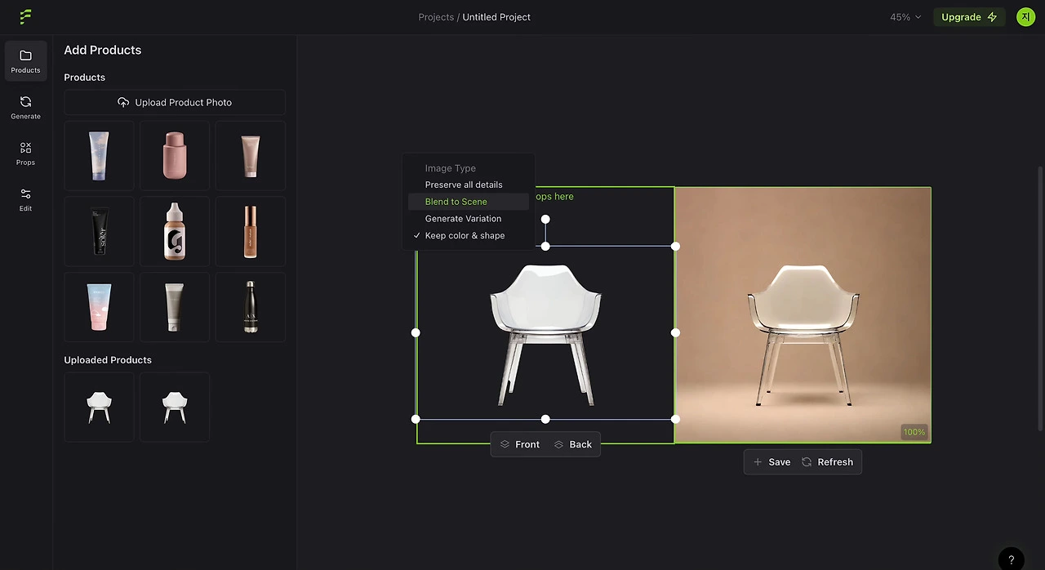
Task: Click the app logo at top left
Action: [25, 16]
